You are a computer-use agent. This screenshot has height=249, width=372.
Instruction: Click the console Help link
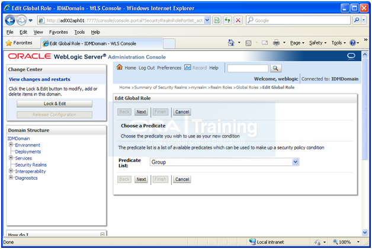pos(214,68)
